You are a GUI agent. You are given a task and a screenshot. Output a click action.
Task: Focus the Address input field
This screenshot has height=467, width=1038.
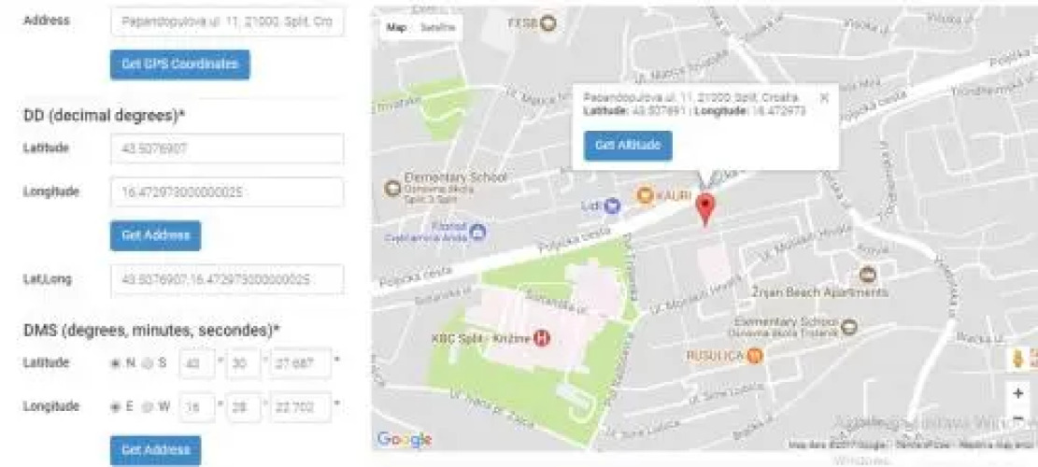(x=228, y=21)
